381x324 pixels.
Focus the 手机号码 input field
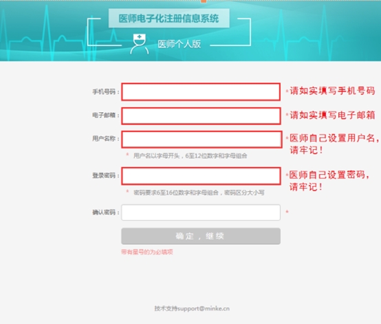pos(201,92)
